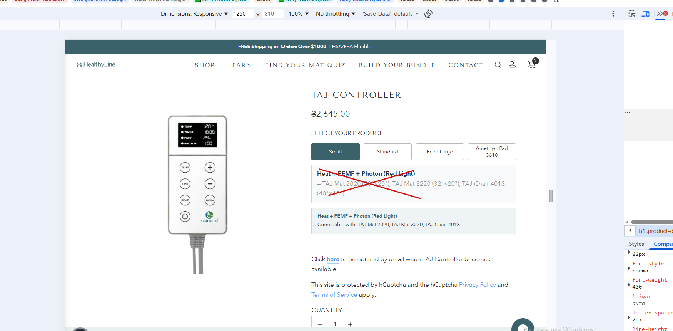This screenshot has width=673, height=331.
Task: Focus the viewport height field showing 810
Action: point(272,14)
